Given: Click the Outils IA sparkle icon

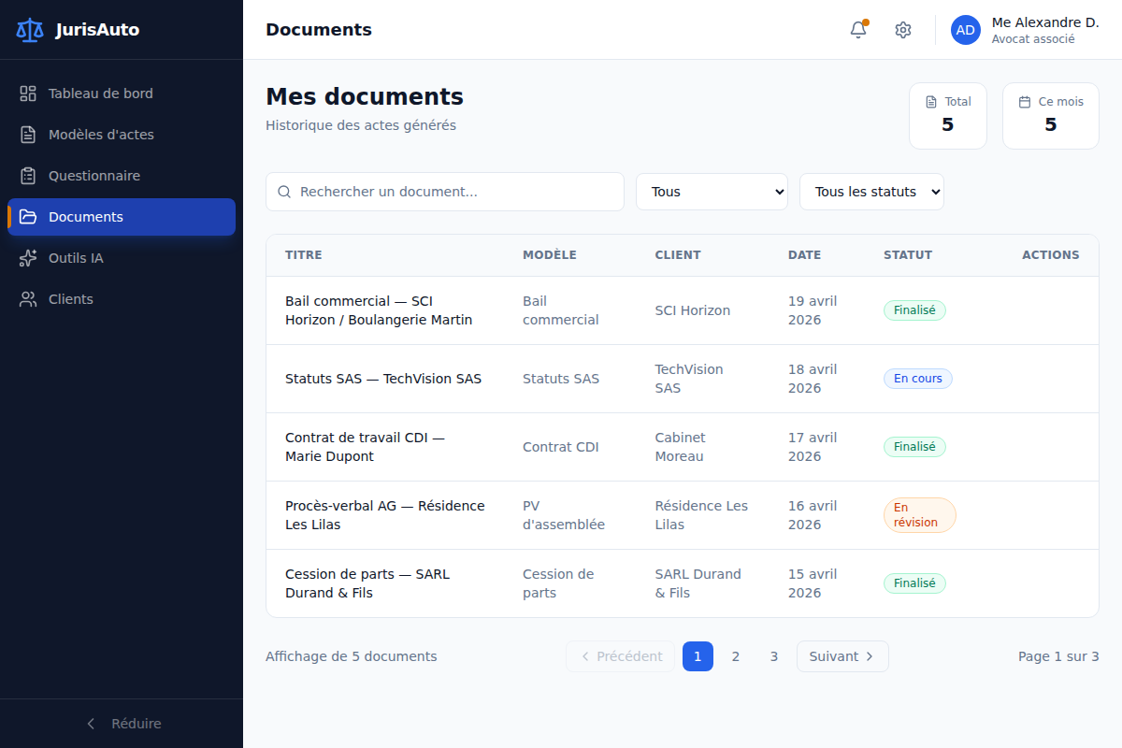Looking at the screenshot, I should tap(28, 258).
